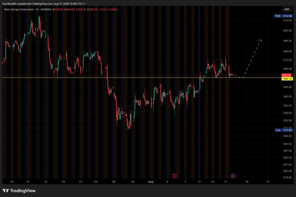Viewport: 296px width, 197px height.
Task: Click date 19 on the time axis
Action: pos(247,182)
